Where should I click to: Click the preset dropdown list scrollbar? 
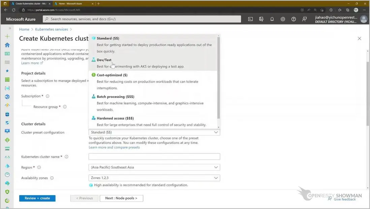coord(218,78)
